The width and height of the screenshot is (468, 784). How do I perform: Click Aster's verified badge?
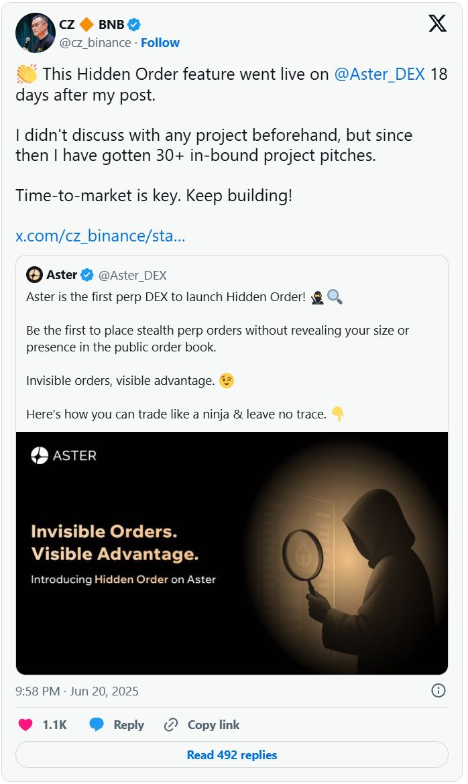pyautogui.click(x=87, y=275)
